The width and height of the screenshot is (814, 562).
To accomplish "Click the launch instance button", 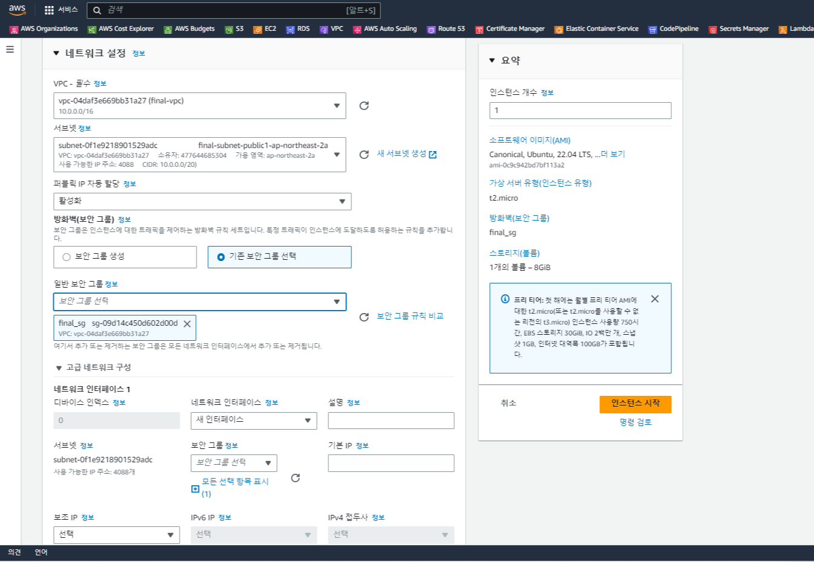I will (x=636, y=404).
